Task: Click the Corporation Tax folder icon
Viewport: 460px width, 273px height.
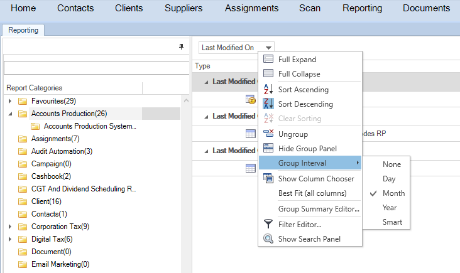Action: click(x=22, y=227)
